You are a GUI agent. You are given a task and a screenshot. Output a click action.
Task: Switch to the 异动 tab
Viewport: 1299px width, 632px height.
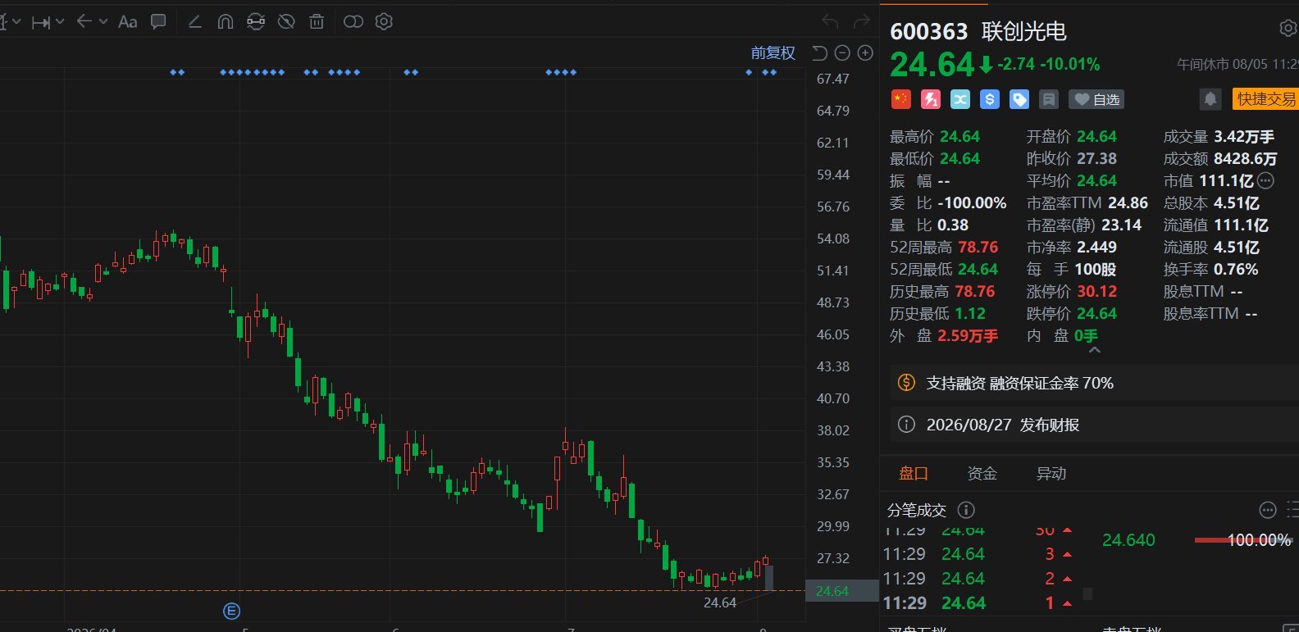coord(1051,474)
